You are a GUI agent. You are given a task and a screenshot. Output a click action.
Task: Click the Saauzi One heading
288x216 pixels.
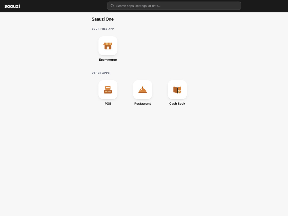103,19
